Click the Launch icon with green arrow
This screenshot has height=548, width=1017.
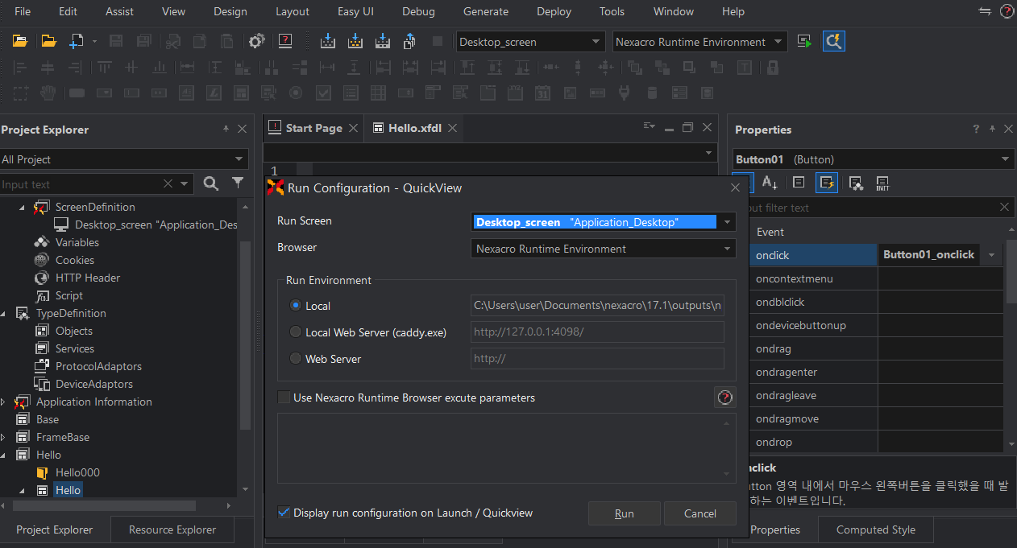pos(804,41)
